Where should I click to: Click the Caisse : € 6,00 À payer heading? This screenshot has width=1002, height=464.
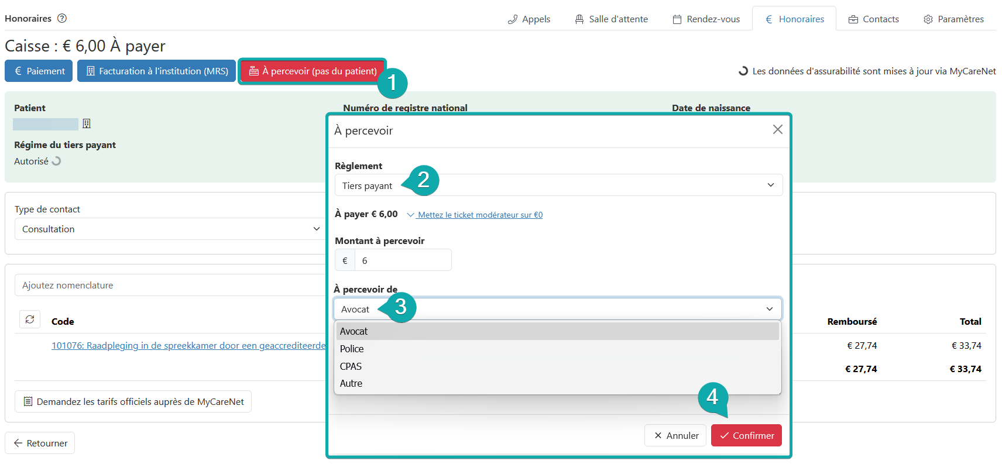[x=85, y=46]
